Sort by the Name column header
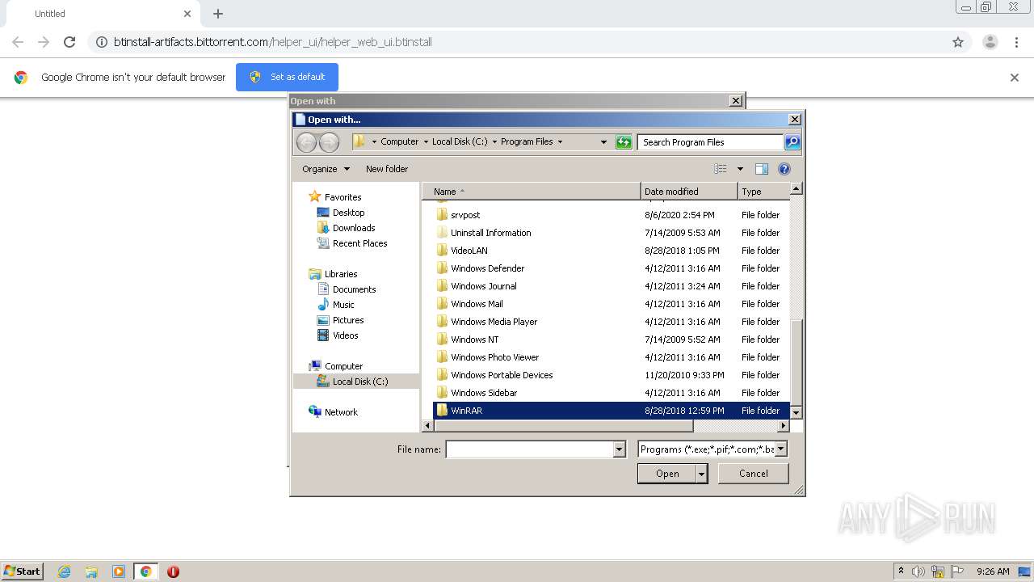 pos(532,192)
